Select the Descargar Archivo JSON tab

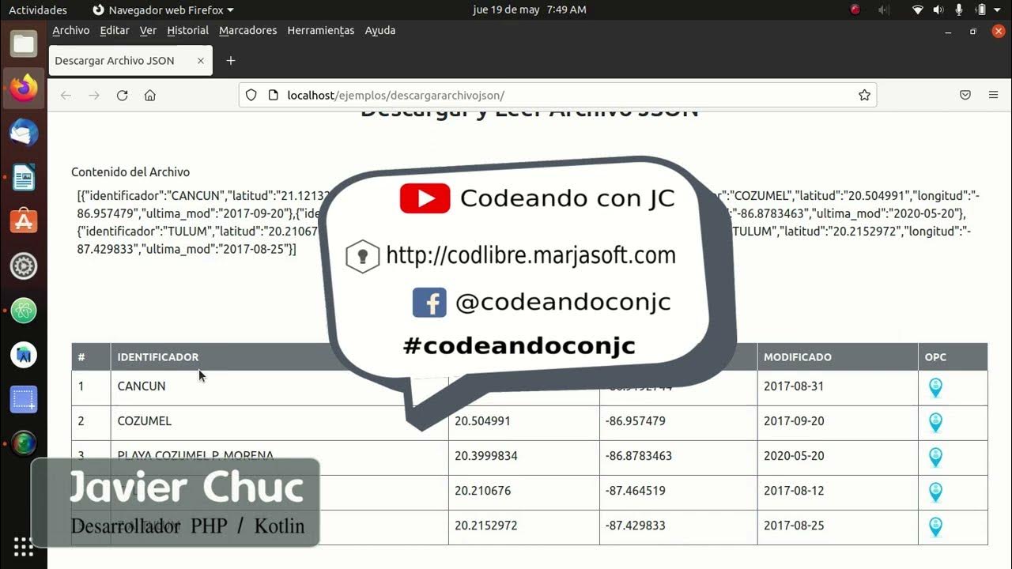[130, 61]
